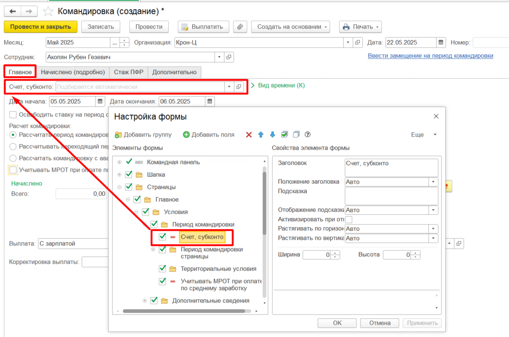The image size is (509, 337).
Task: Click the paperclip attachments icon
Action: pos(239,27)
